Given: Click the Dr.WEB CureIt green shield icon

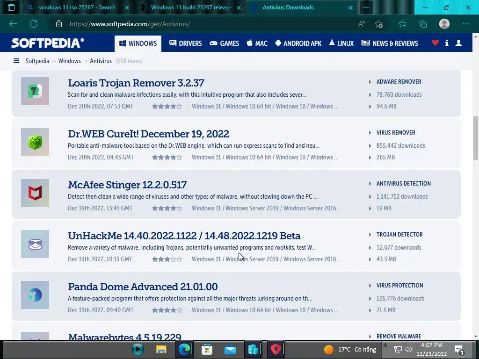Looking at the screenshot, I should (x=35, y=142).
